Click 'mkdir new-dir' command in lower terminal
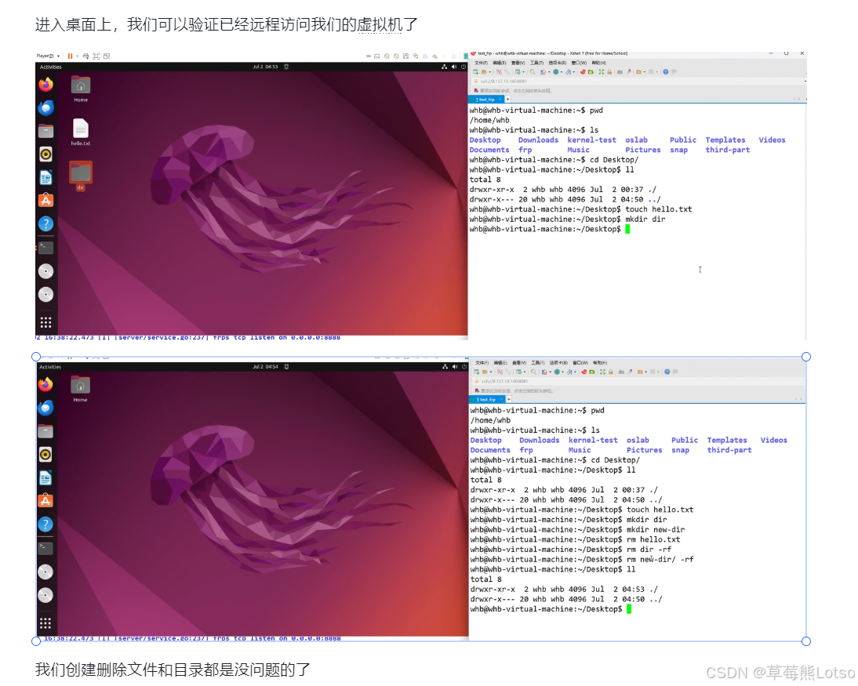 tap(656, 529)
